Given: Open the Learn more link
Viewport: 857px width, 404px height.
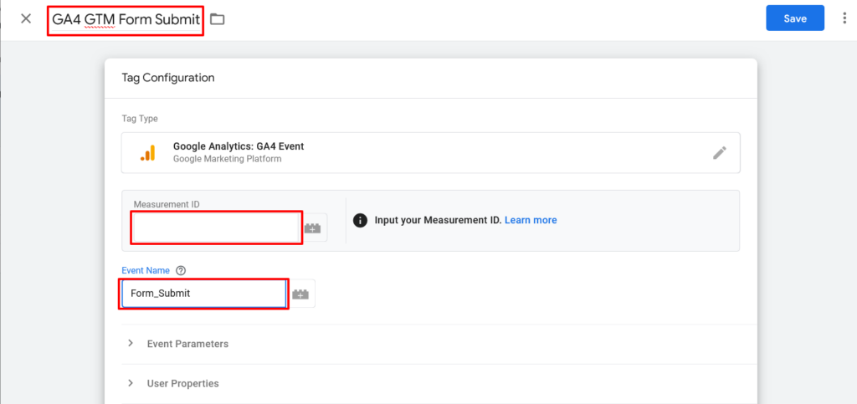Looking at the screenshot, I should click(531, 220).
